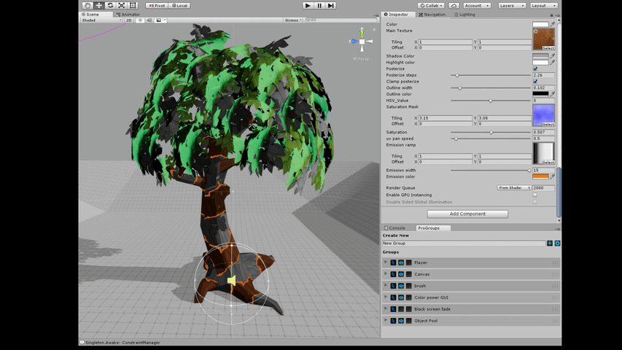Switch to the Lighting tab
Screen dimensions: 622x350
tap(466, 15)
